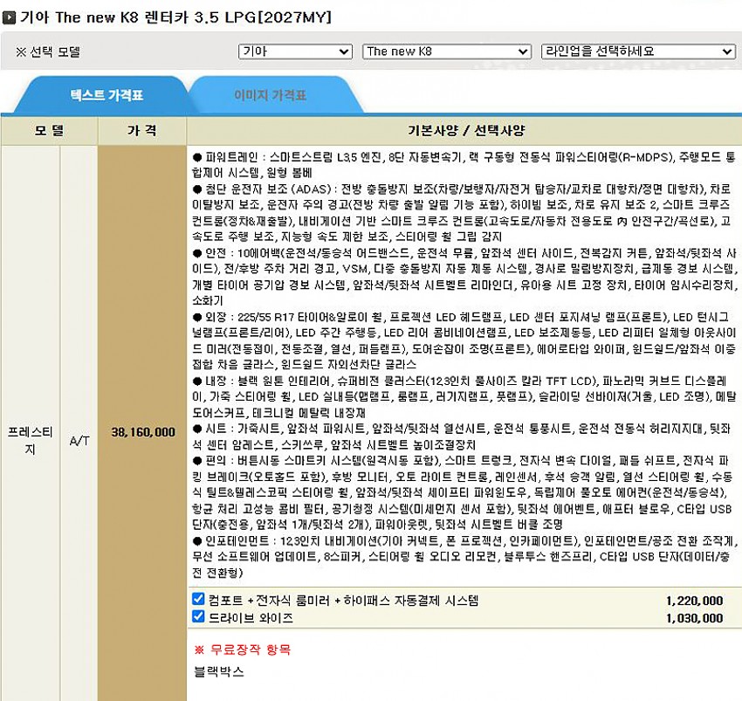Uncheck the 컴포트 + 전자식 룸미러 option
The height and width of the screenshot is (701, 742).
click(198, 599)
